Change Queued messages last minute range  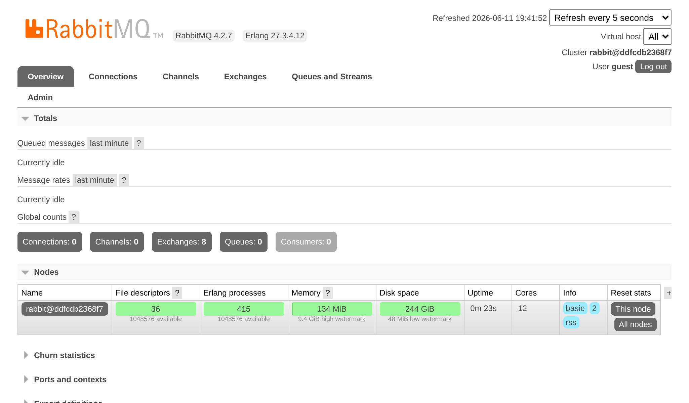tap(109, 143)
